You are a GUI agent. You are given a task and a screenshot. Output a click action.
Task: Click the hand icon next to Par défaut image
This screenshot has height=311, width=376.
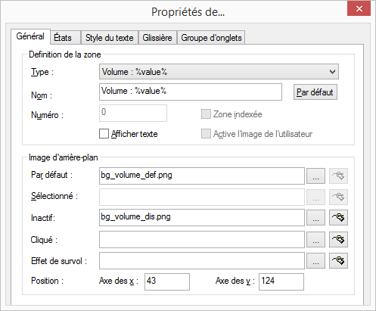338,176
